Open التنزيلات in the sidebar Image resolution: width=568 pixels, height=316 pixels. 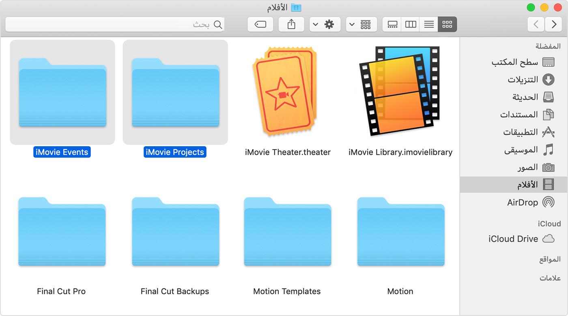[x=514, y=80]
